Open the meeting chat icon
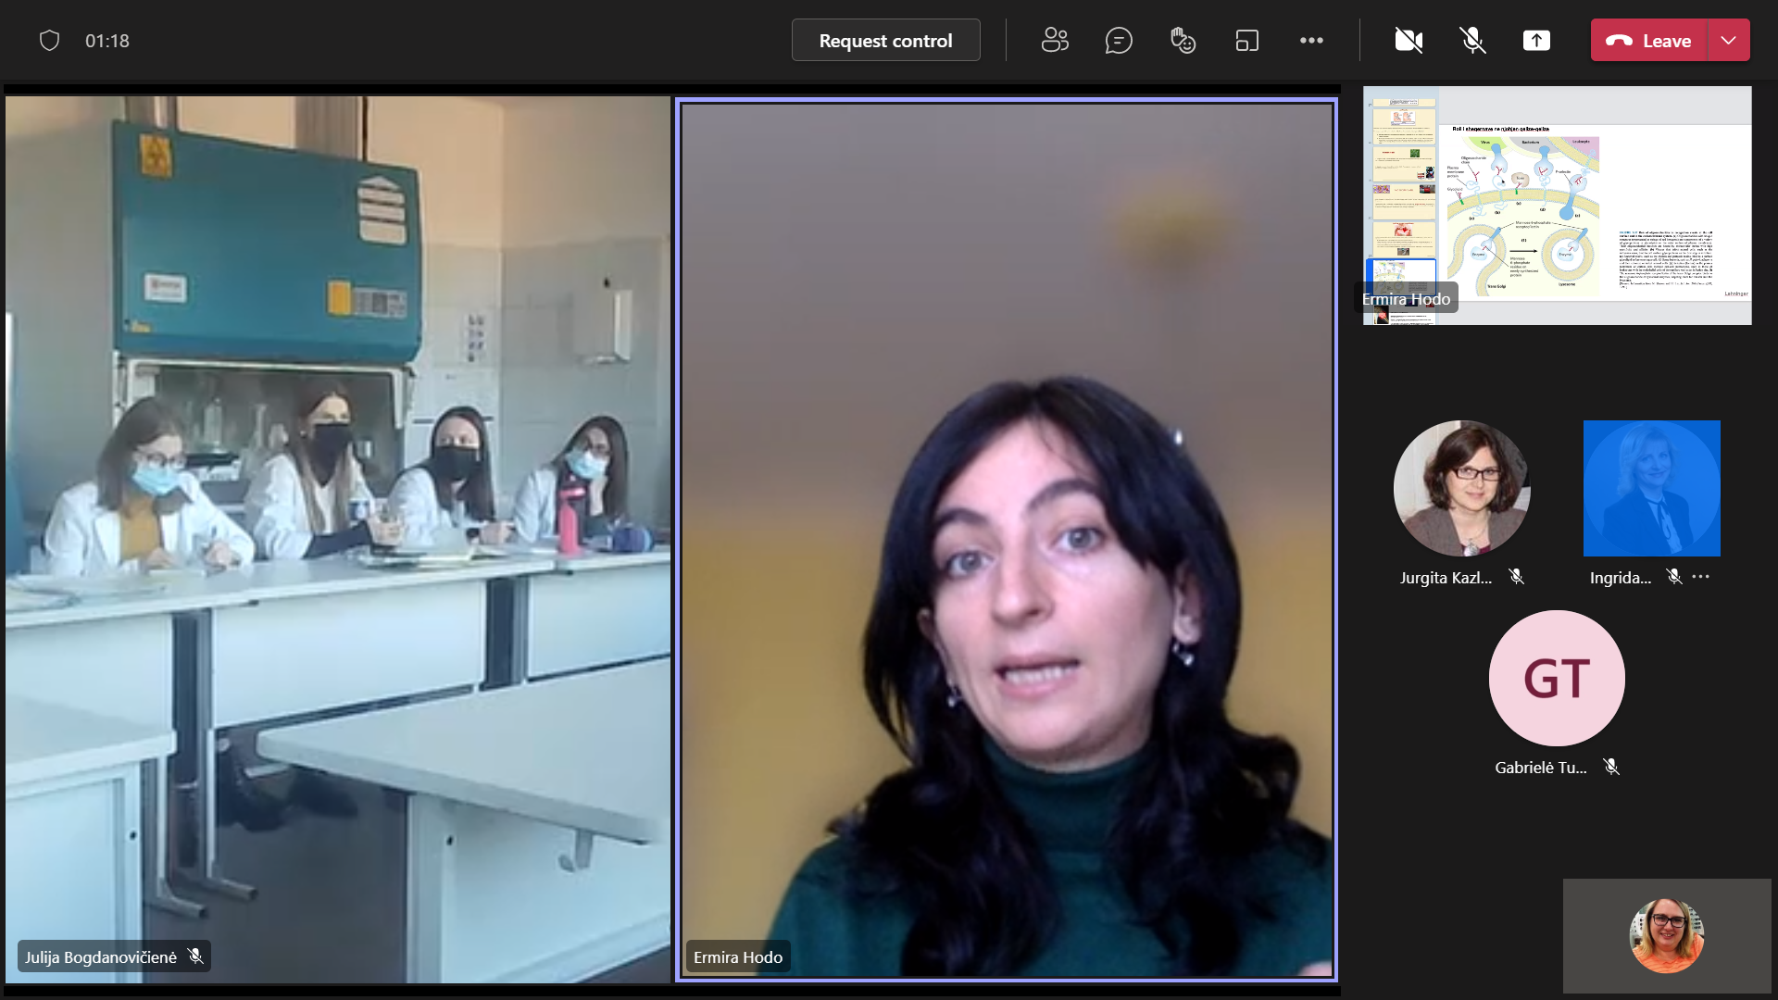Viewport: 1778px width, 1000px height. (1119, 41)
